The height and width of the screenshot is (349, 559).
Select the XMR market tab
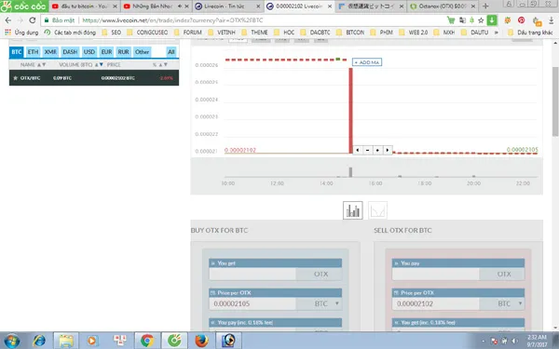point(50,52)
